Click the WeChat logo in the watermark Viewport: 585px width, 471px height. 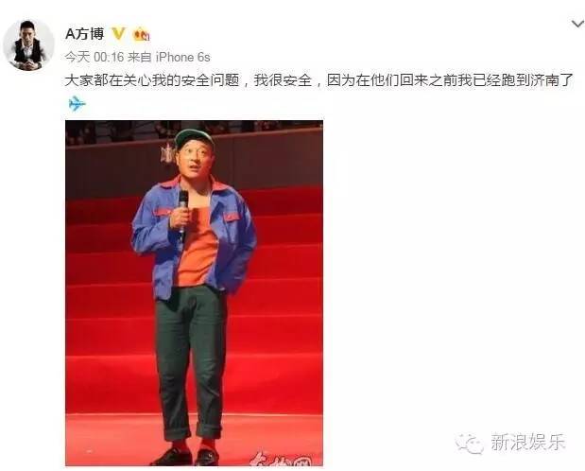click(469, 444)
